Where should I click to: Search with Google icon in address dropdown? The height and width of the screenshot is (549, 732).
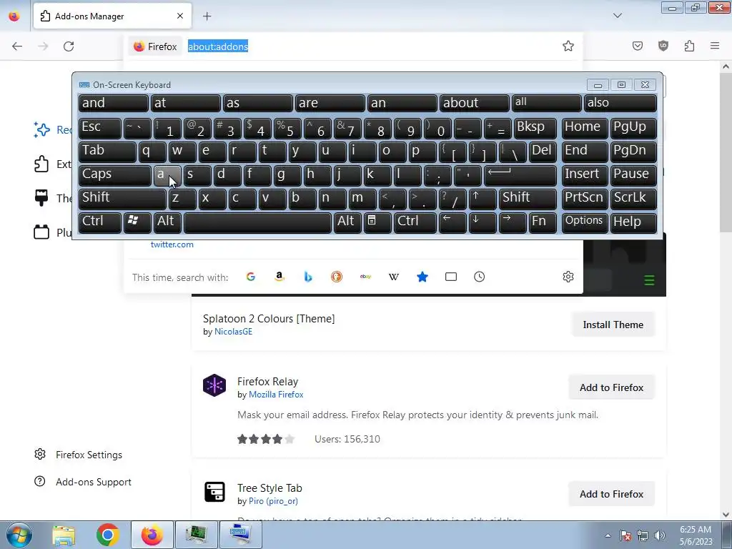click(x=251, y=277)
